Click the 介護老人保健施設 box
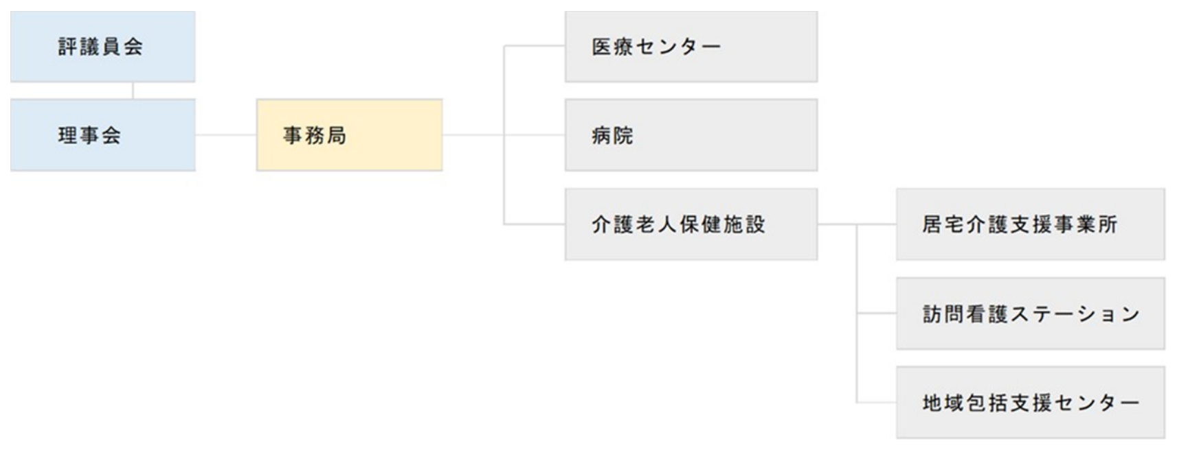 (691, 224)
